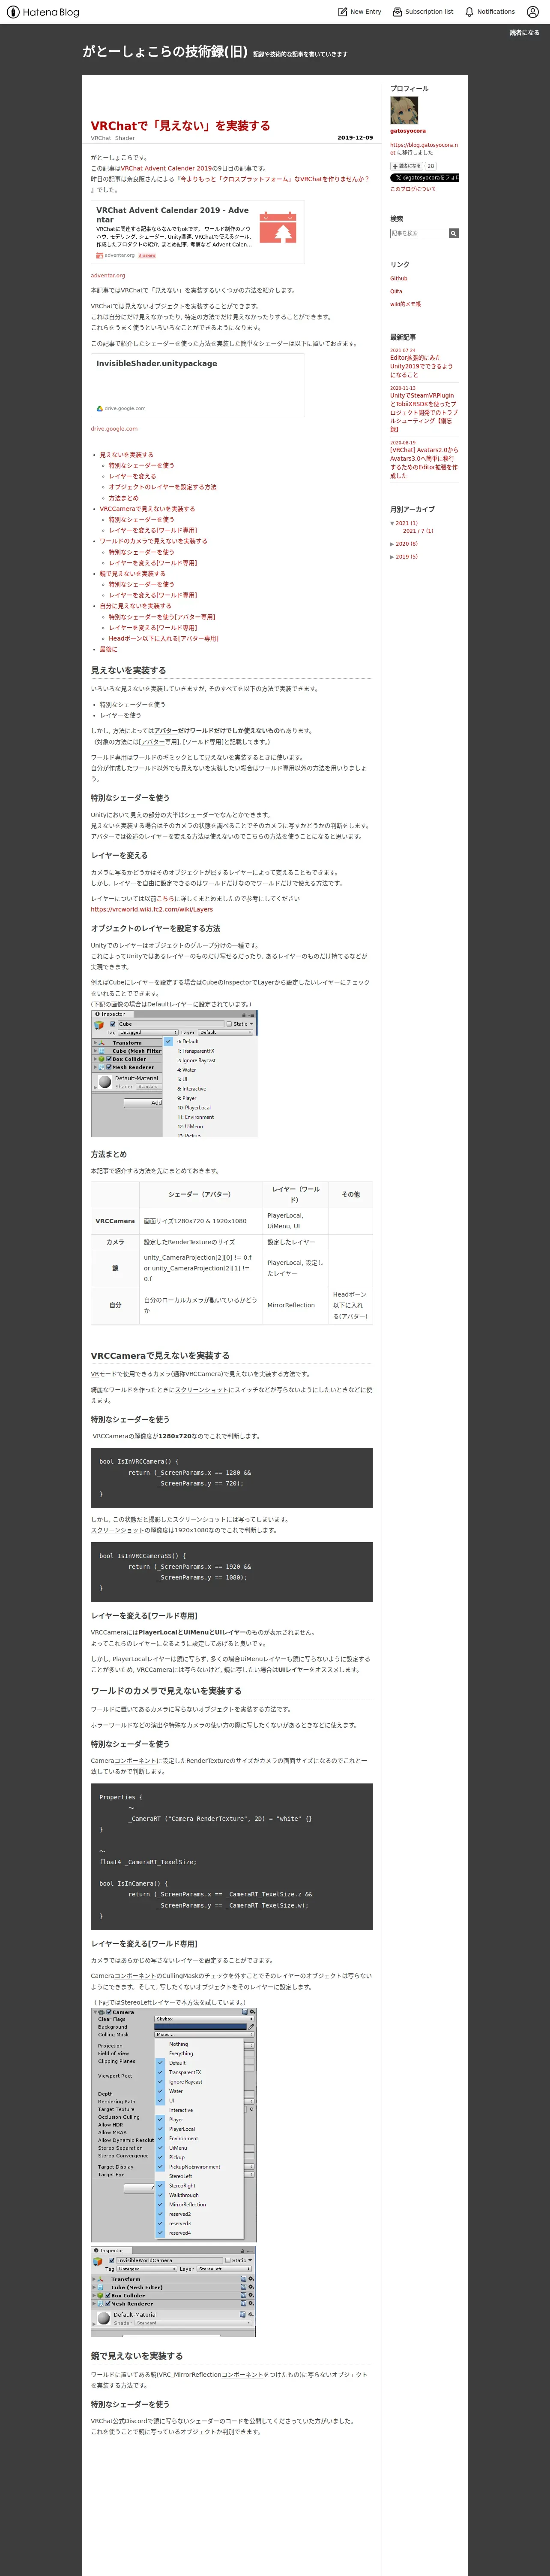Focus the 記事を検索 search field
550x2576 pixels.
pyautogui.click(x=419, y=233)
